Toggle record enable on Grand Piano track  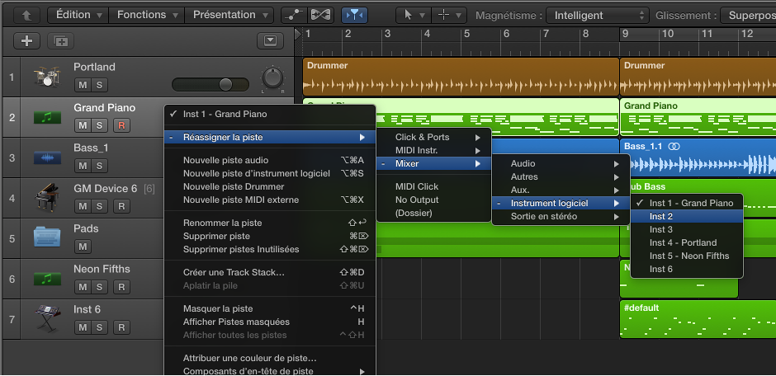[x=121, y=125]
